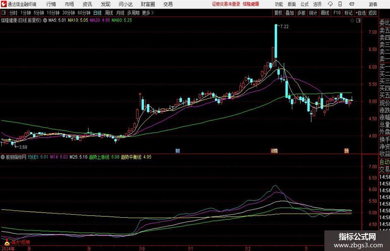Open the 公式 menu

[305, 4]
